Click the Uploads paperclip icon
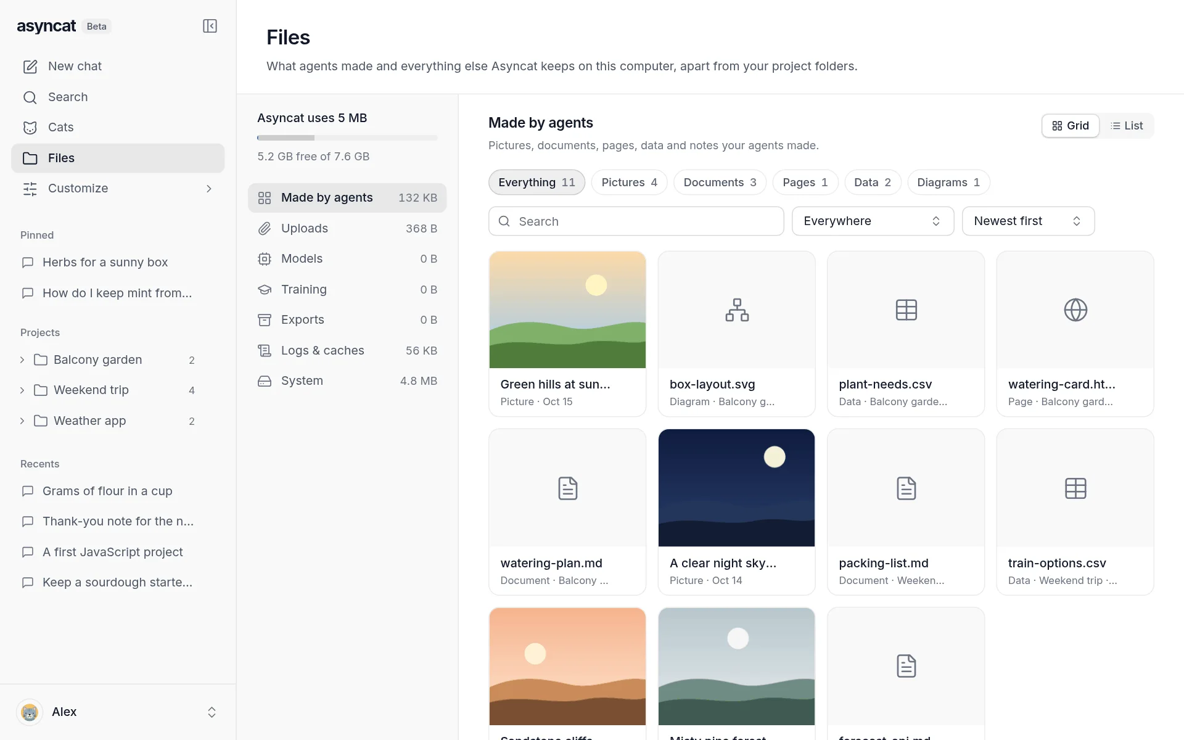 click(265, 229)
